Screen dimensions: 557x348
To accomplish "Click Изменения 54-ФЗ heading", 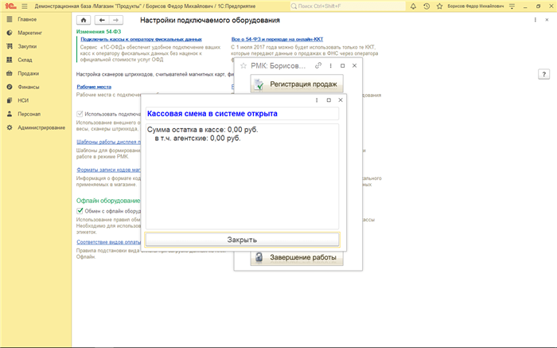I will [99, 32].
